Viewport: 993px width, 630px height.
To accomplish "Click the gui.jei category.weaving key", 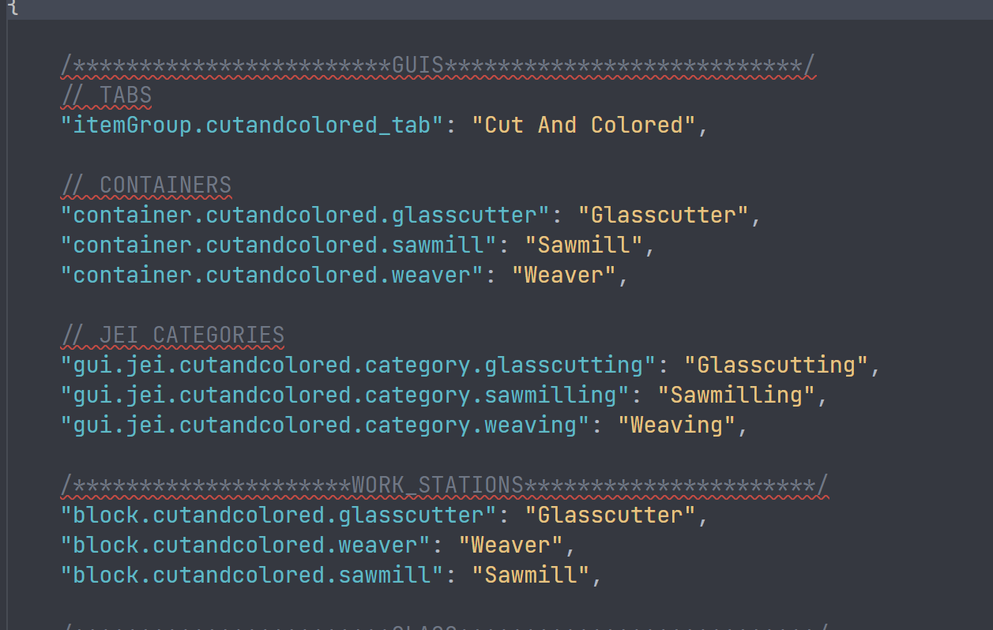I will click(x=324, y=425).
